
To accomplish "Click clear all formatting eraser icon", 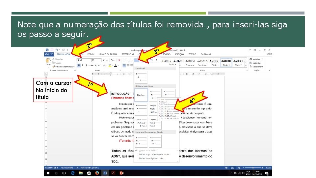I will click(x=119, y=60).
